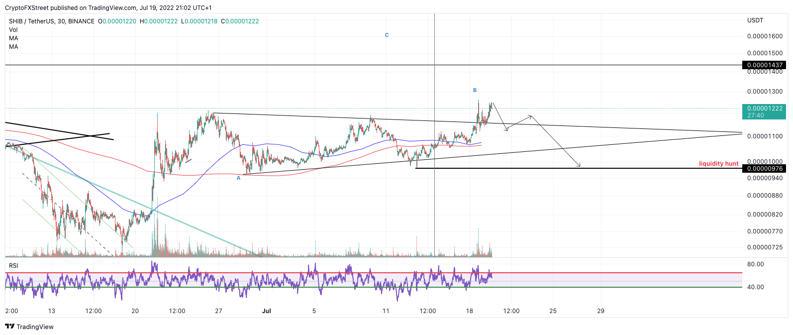Click the 0.00001100 price axis label
This screenshot has width=793, height=335.
click(765, 136)
